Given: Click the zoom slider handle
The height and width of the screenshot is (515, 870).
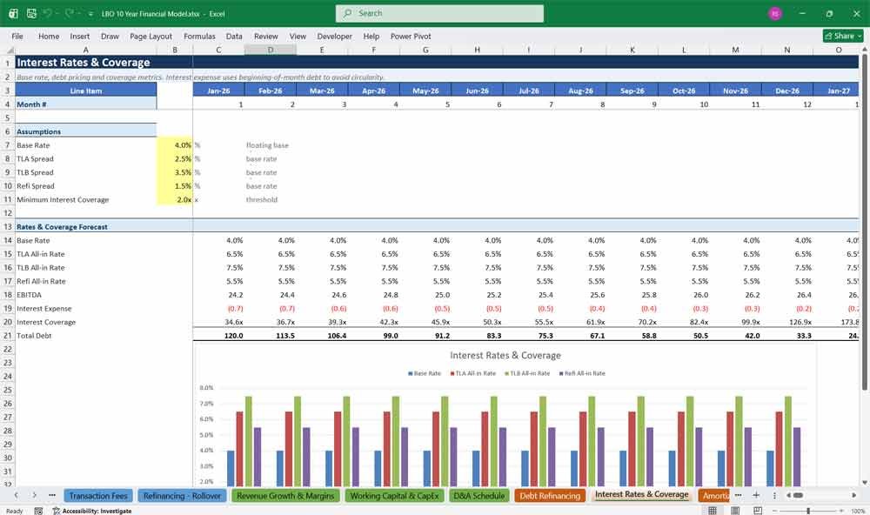Looking at the screenshot, I should 808,511.
